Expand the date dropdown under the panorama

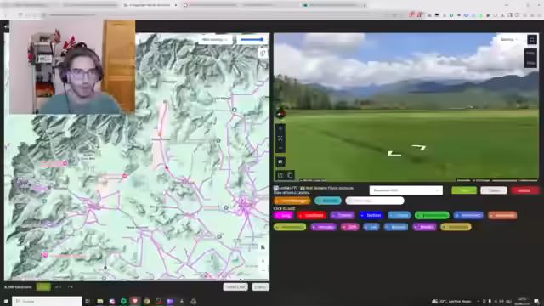[x=406, y=190]
